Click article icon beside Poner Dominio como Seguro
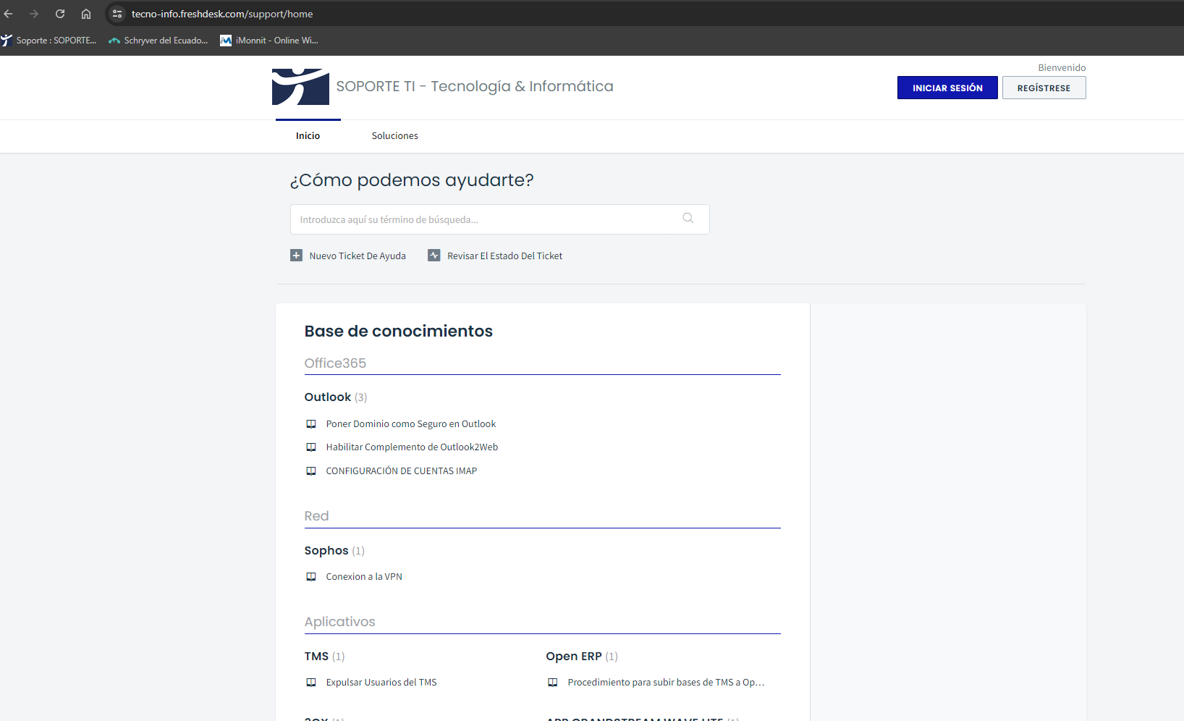The width and height of the screenshot is (1184, 721). click(311, 424)
